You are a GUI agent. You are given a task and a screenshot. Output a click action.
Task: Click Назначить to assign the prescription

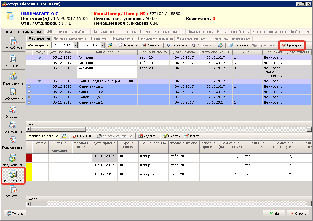click(x=177, y=45)
